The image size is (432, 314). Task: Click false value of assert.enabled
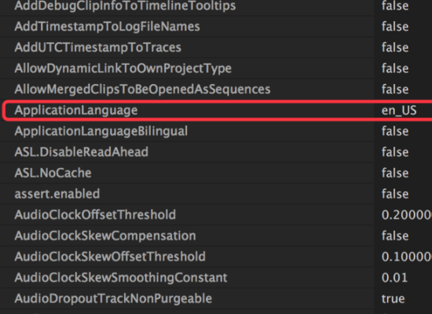395,194
